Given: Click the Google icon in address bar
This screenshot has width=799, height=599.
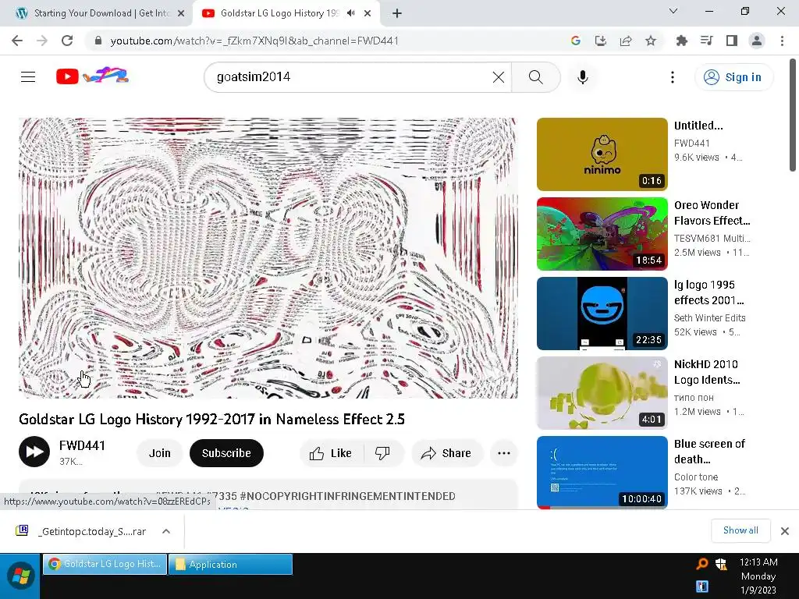Looking at the screenshot, I should click(x=576, y=41).
